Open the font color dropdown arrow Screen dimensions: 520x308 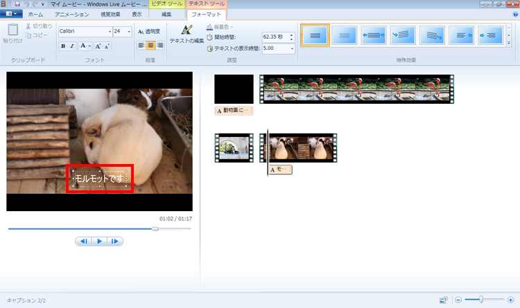(89, 46)
